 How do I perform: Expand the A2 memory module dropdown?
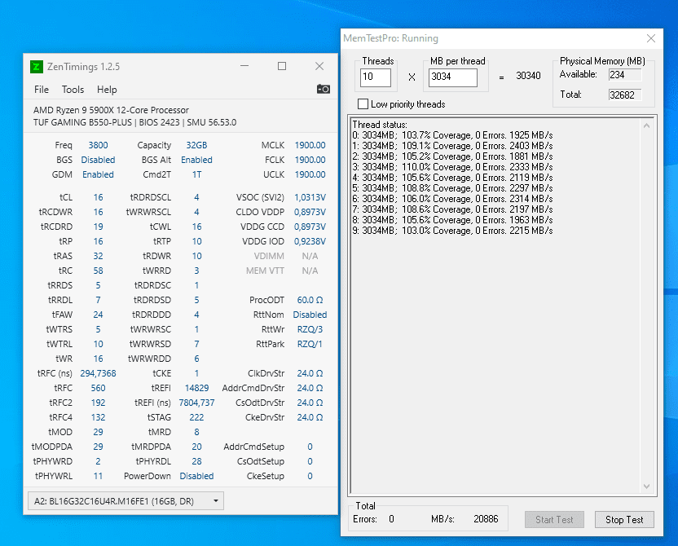(125, 501)
